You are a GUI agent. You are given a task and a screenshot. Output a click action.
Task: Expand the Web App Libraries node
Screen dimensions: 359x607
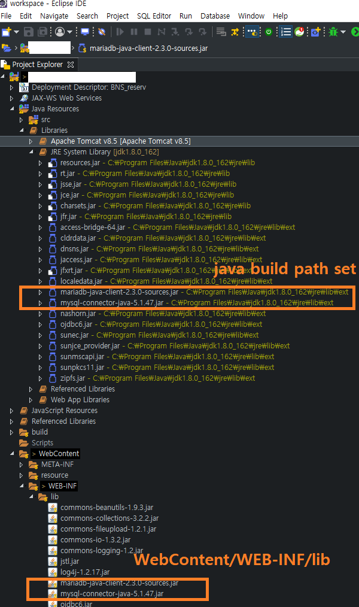[x=31, y=400]
